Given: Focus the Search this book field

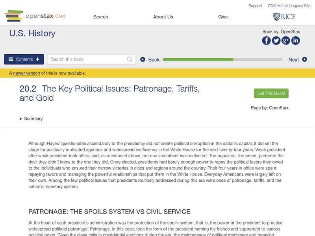Looking at the screenshot, I should [x=87, y=59].
